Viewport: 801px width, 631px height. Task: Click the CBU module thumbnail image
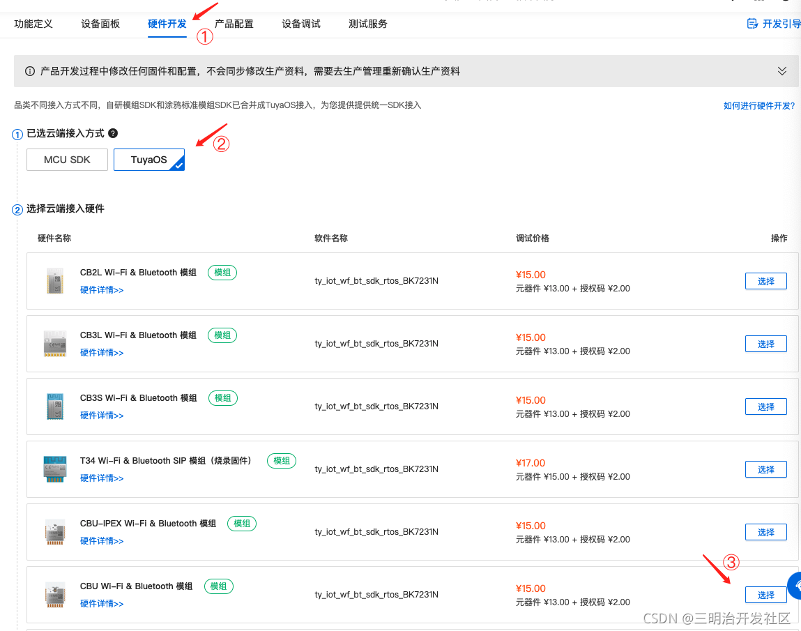coord(55,595)
